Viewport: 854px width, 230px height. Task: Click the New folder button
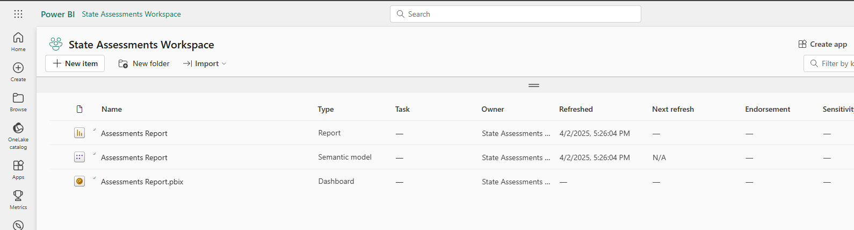(144, 63)
